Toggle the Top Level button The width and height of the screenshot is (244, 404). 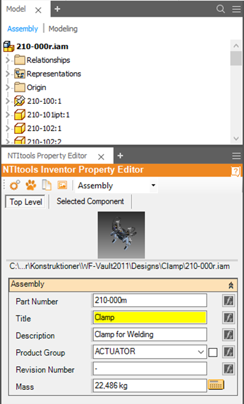pos(26,202)
